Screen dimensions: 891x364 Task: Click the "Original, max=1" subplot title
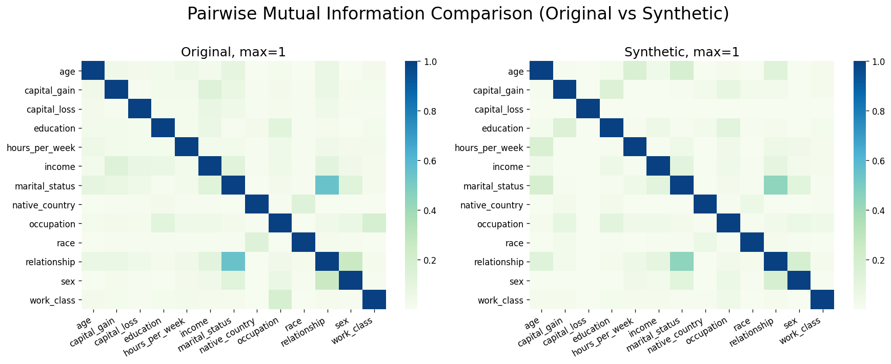233,52
